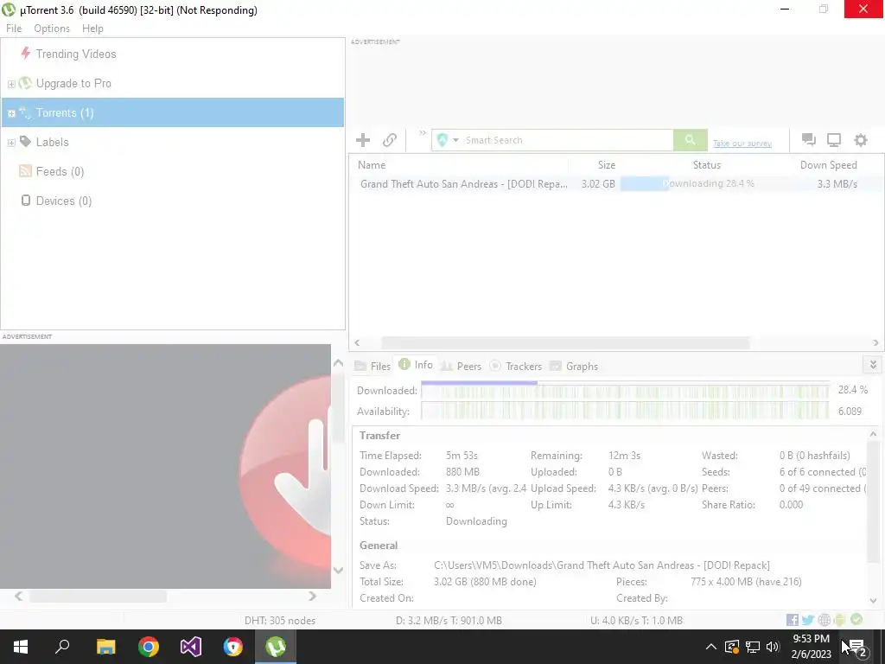885x664 pixels.
Task: Click the Twitter status bar icon
Action: point(808,620)
